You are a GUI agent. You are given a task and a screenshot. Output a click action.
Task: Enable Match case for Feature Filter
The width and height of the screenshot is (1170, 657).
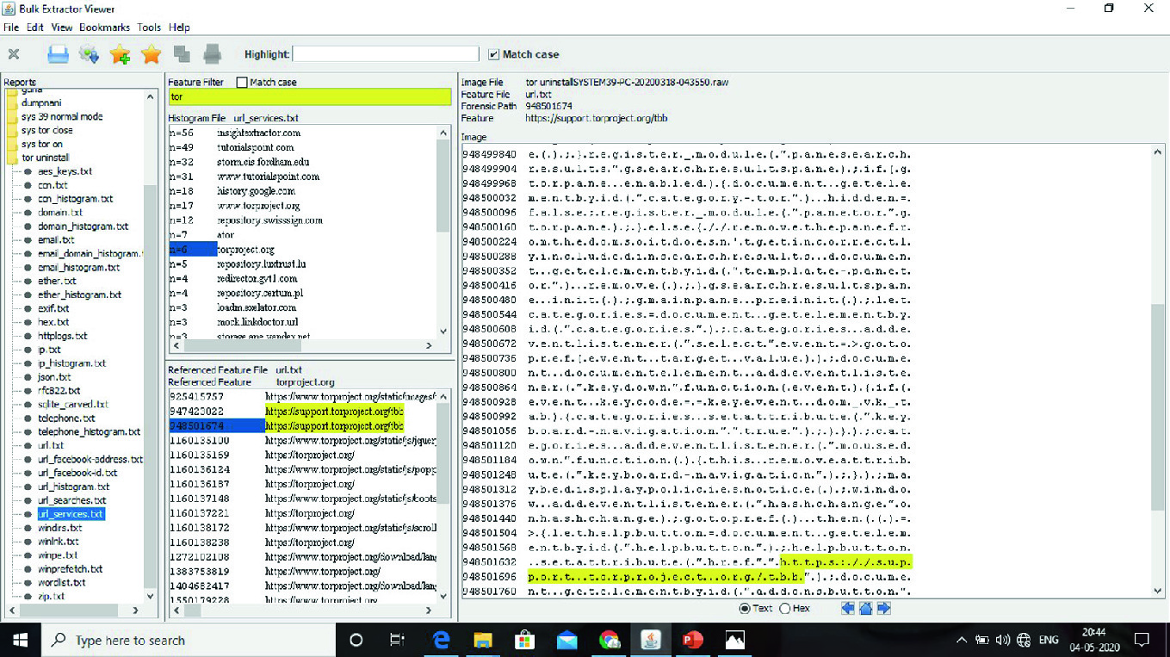[x=242, y=83]
